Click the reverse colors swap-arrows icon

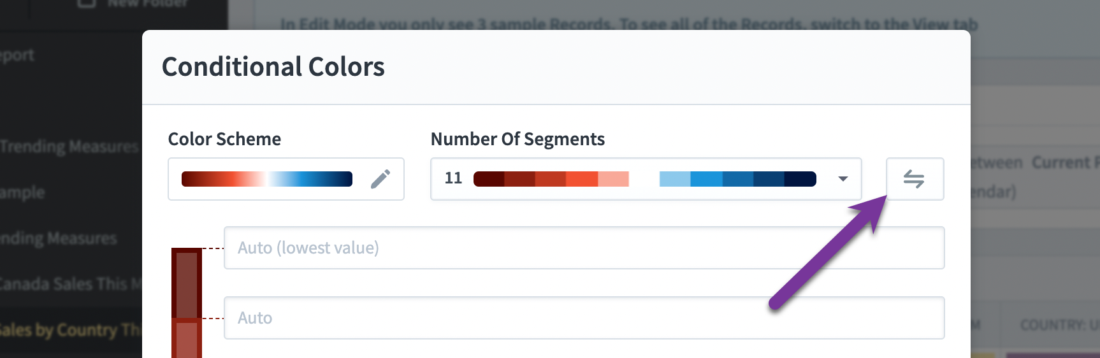point(915,179)
